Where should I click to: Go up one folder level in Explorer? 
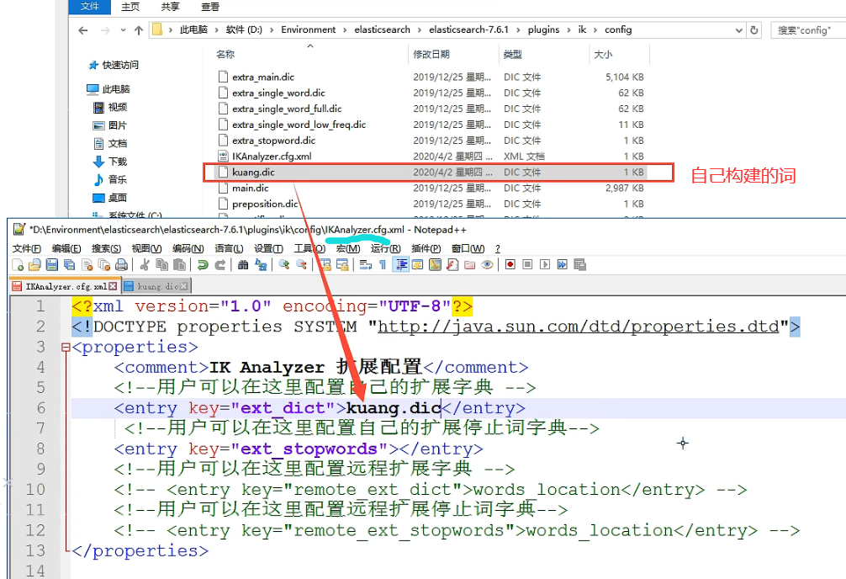click(139, 30)
